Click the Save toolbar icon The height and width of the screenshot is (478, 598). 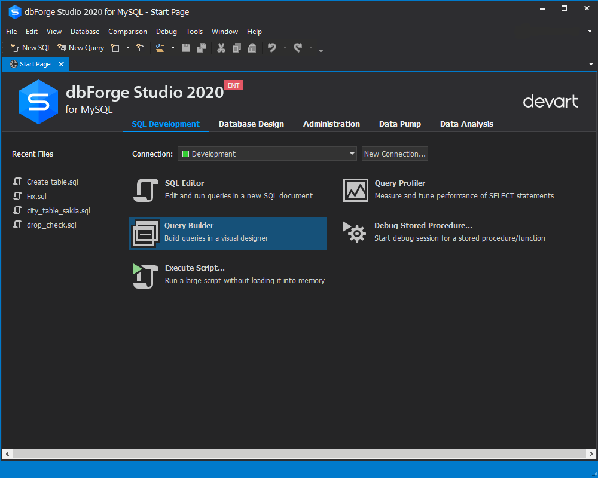coord(186,47)
